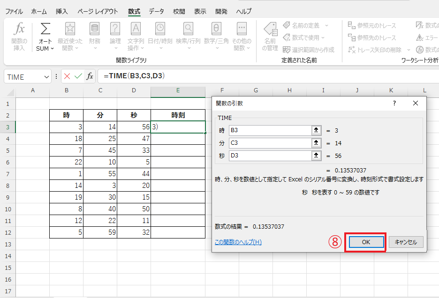Viewport: 439px width, 298px height.
Task: Click the fx icon in formula bar
Action: [x=90, y=76]
